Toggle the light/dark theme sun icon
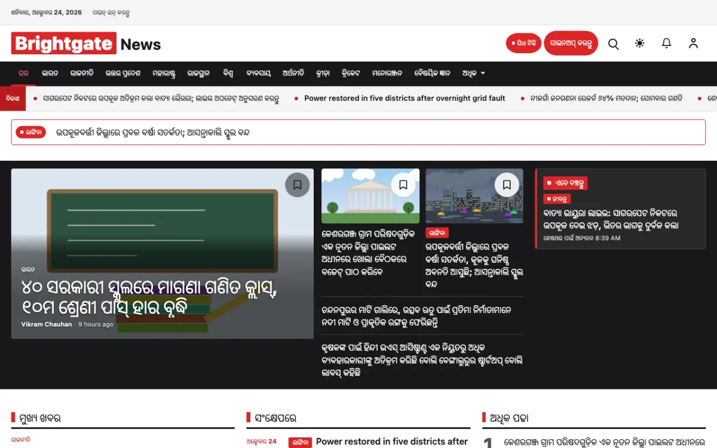The image size is (717, 448). (640, 44)
